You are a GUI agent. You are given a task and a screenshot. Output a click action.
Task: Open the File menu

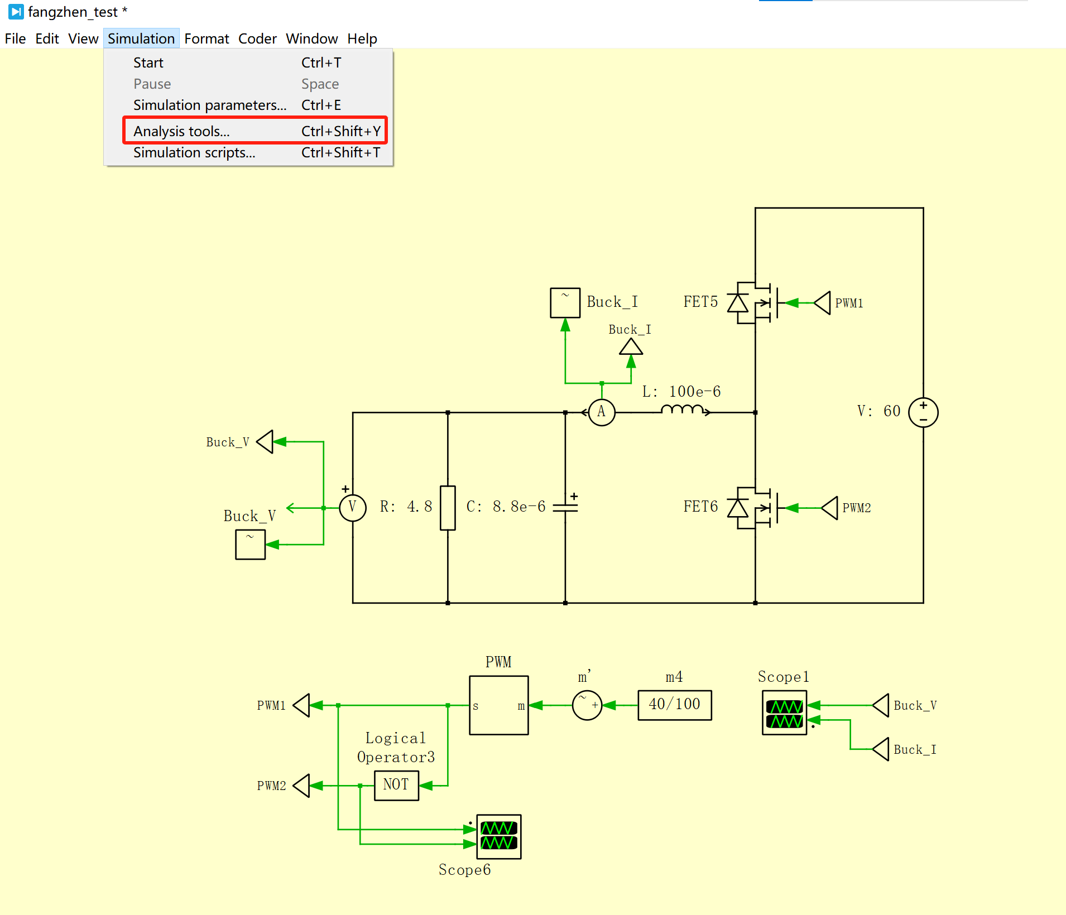point(15,38)
